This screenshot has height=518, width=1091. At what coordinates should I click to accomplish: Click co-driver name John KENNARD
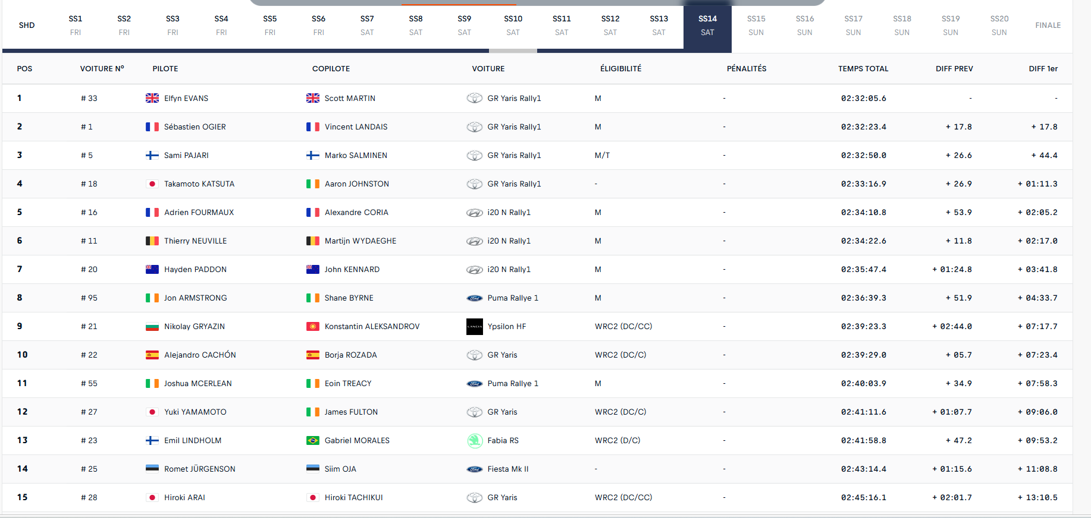point(352,270)
